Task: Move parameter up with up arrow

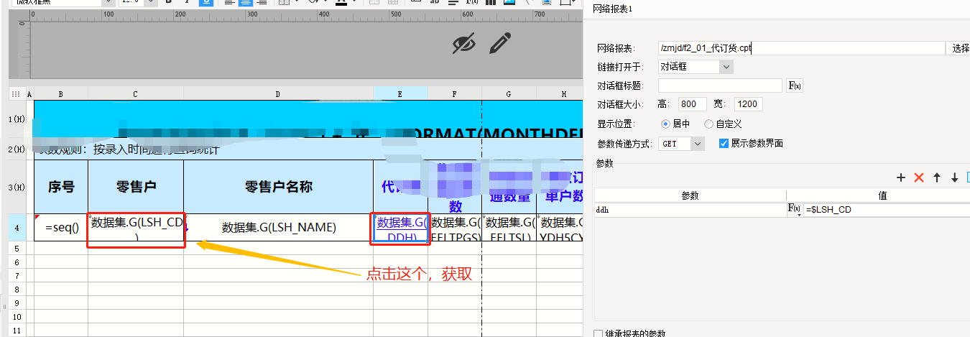Action: click(x=937, y=177)
